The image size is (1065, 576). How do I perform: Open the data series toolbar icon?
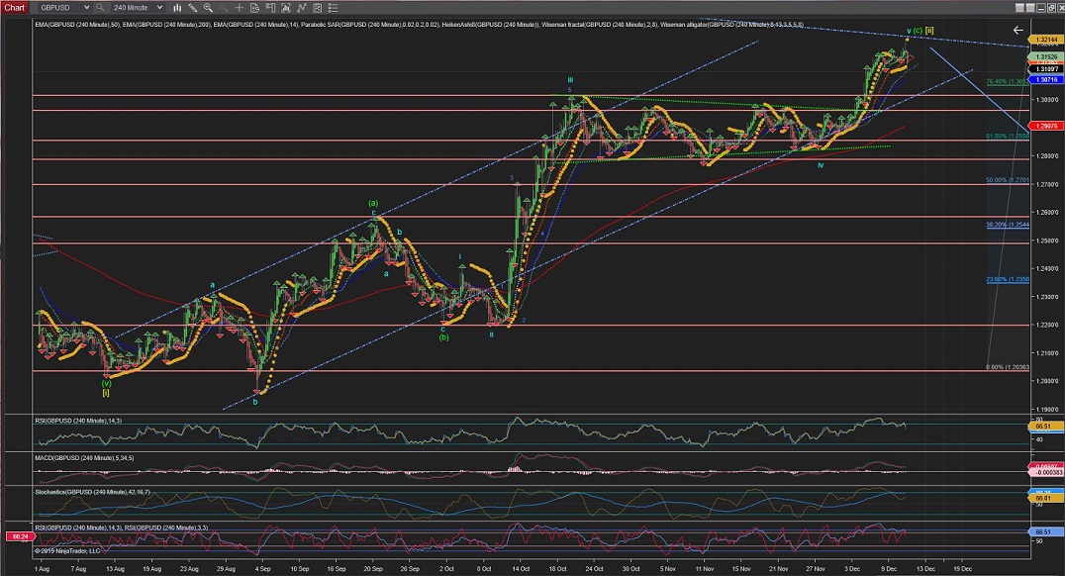pos(285,8)
